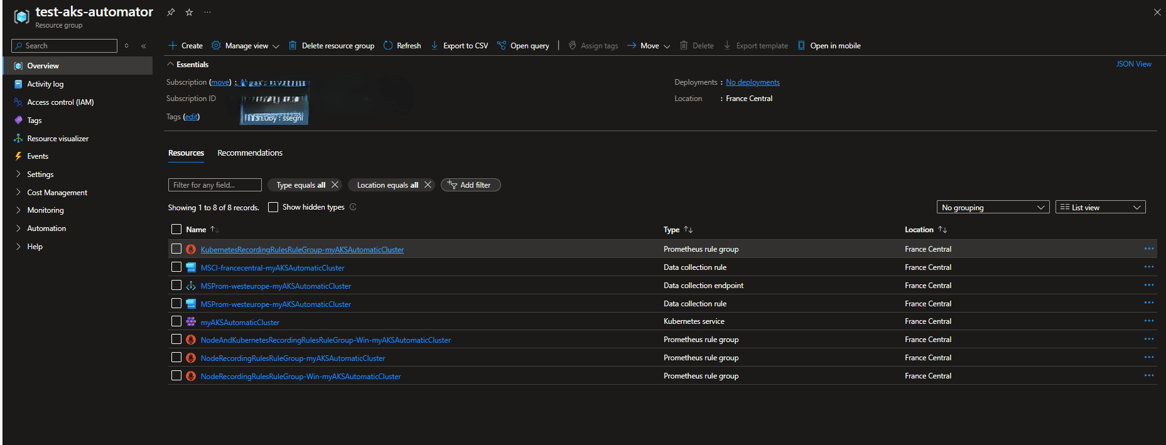Click the subscription move link
Image resolution: width=1166 pixels, height=445 pixels.
220,82
